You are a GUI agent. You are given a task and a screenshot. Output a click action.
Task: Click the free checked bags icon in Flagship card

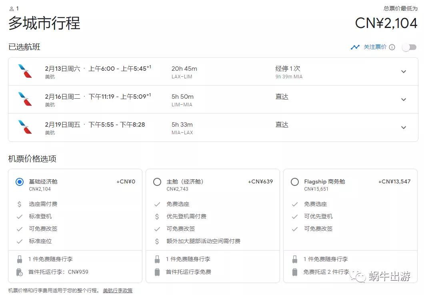coord(295,272)
